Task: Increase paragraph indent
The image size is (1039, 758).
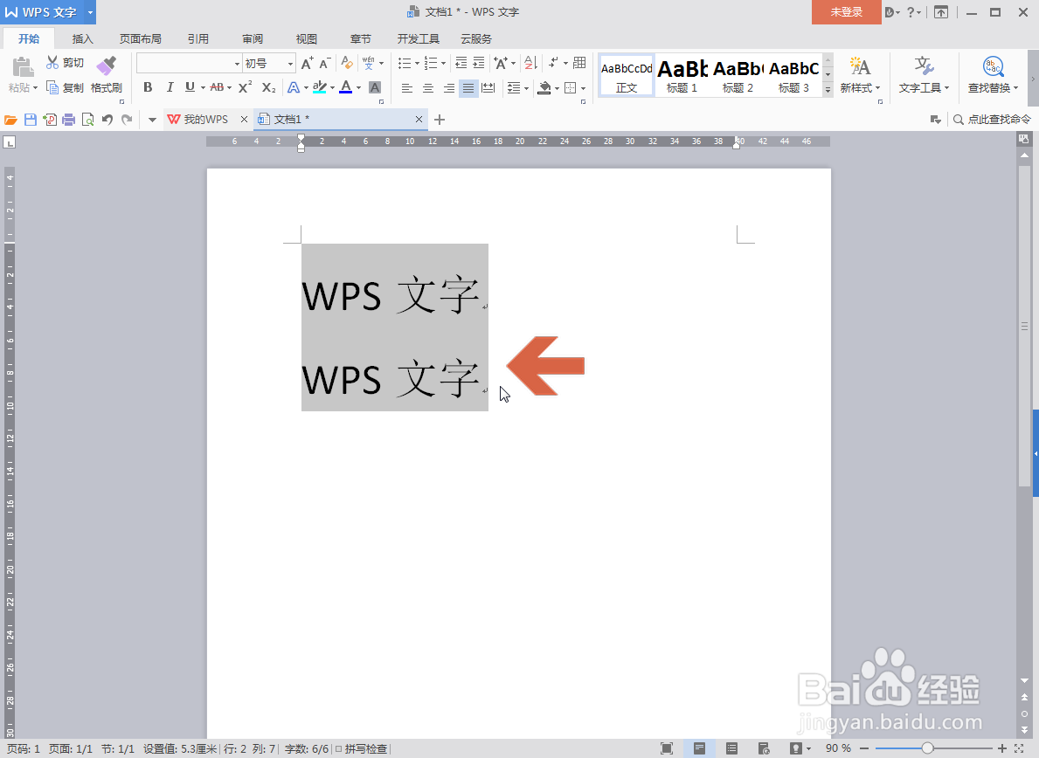Action: [x=478, y=63]
